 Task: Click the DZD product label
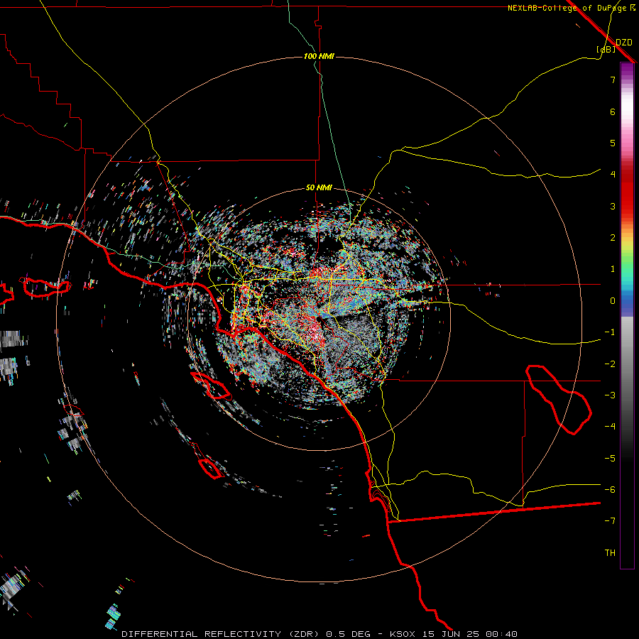623,43
